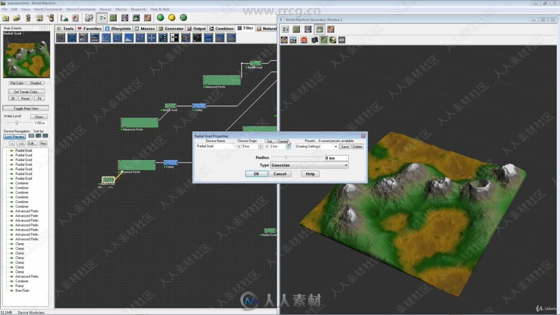This screenshot has height=315, width=560.
Task: Open the World Commands menu
Action: tap(48, 9)
